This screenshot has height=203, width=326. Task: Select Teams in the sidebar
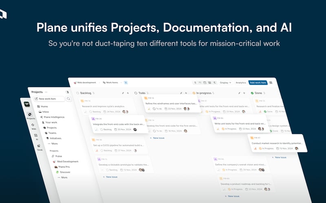51,133
